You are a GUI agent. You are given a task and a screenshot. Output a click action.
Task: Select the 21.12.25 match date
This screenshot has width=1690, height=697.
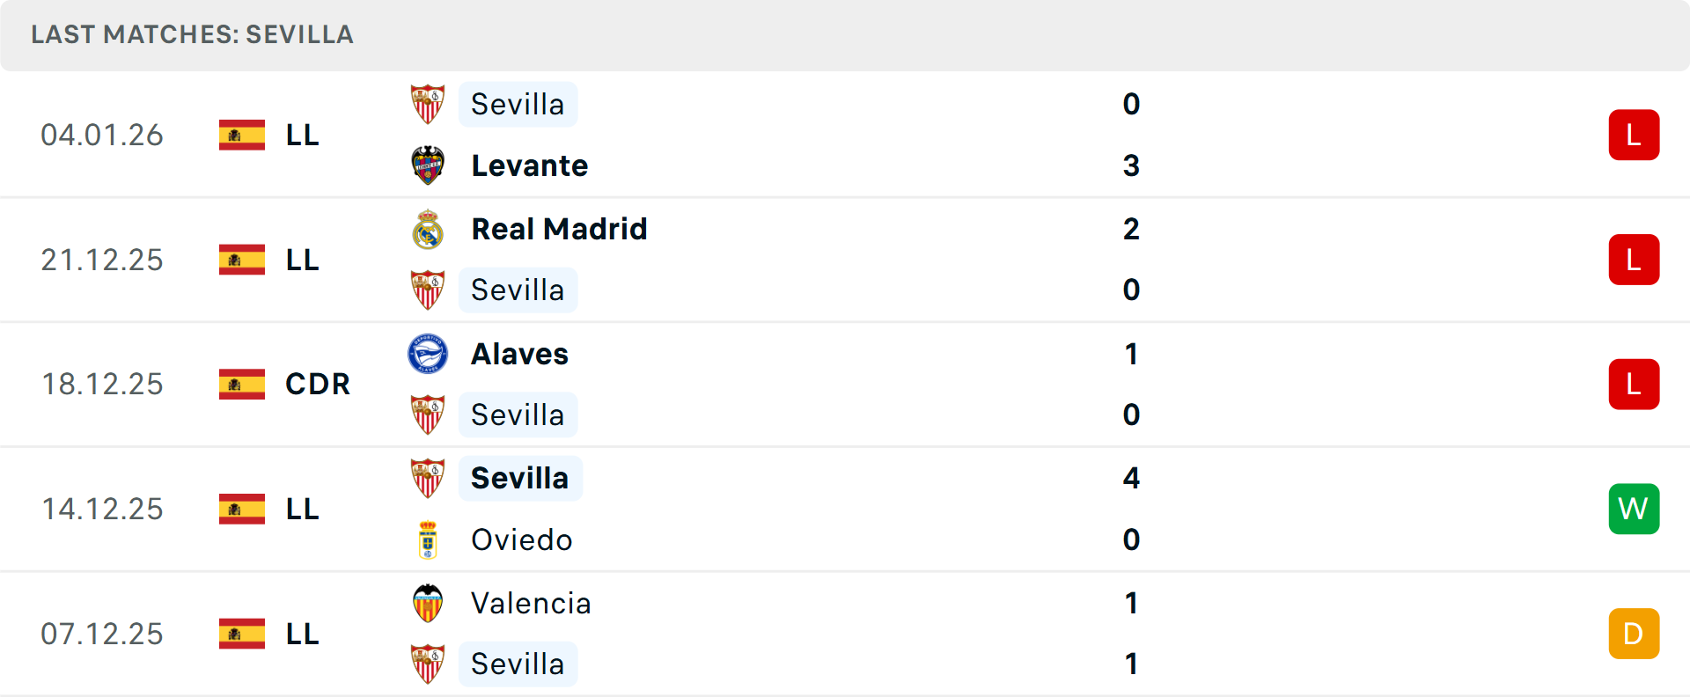tap(102, 260)
